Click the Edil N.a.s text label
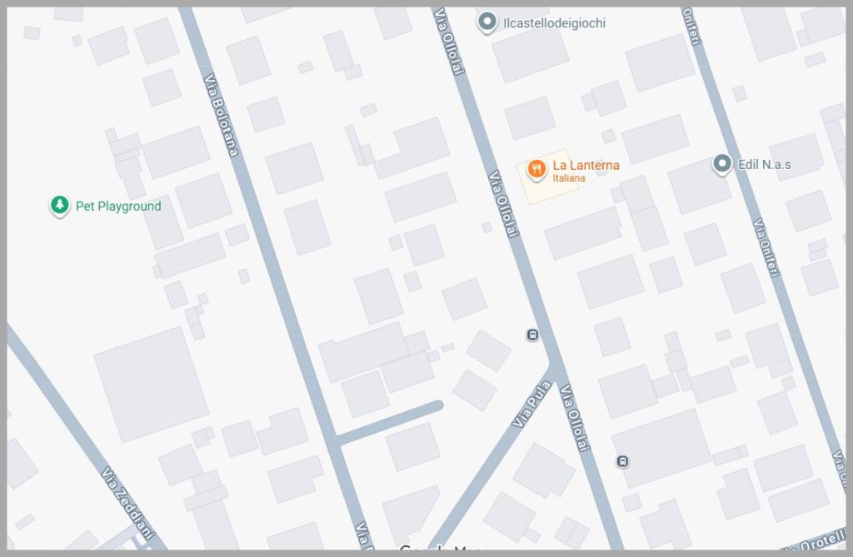The height and width of the screenshot is (557, 853). [x=765, y=164]
